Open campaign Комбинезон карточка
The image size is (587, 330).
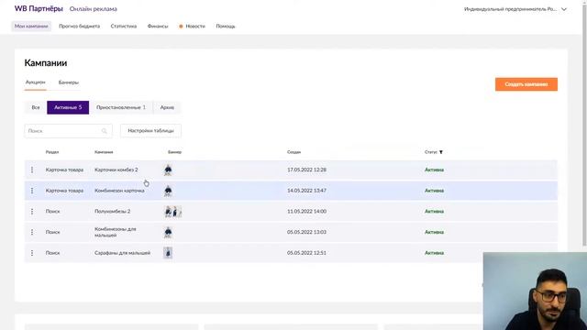coord(119,191)
